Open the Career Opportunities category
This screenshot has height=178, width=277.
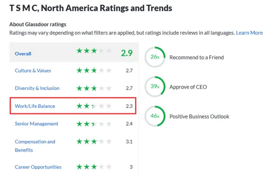(x=38, y=167)
